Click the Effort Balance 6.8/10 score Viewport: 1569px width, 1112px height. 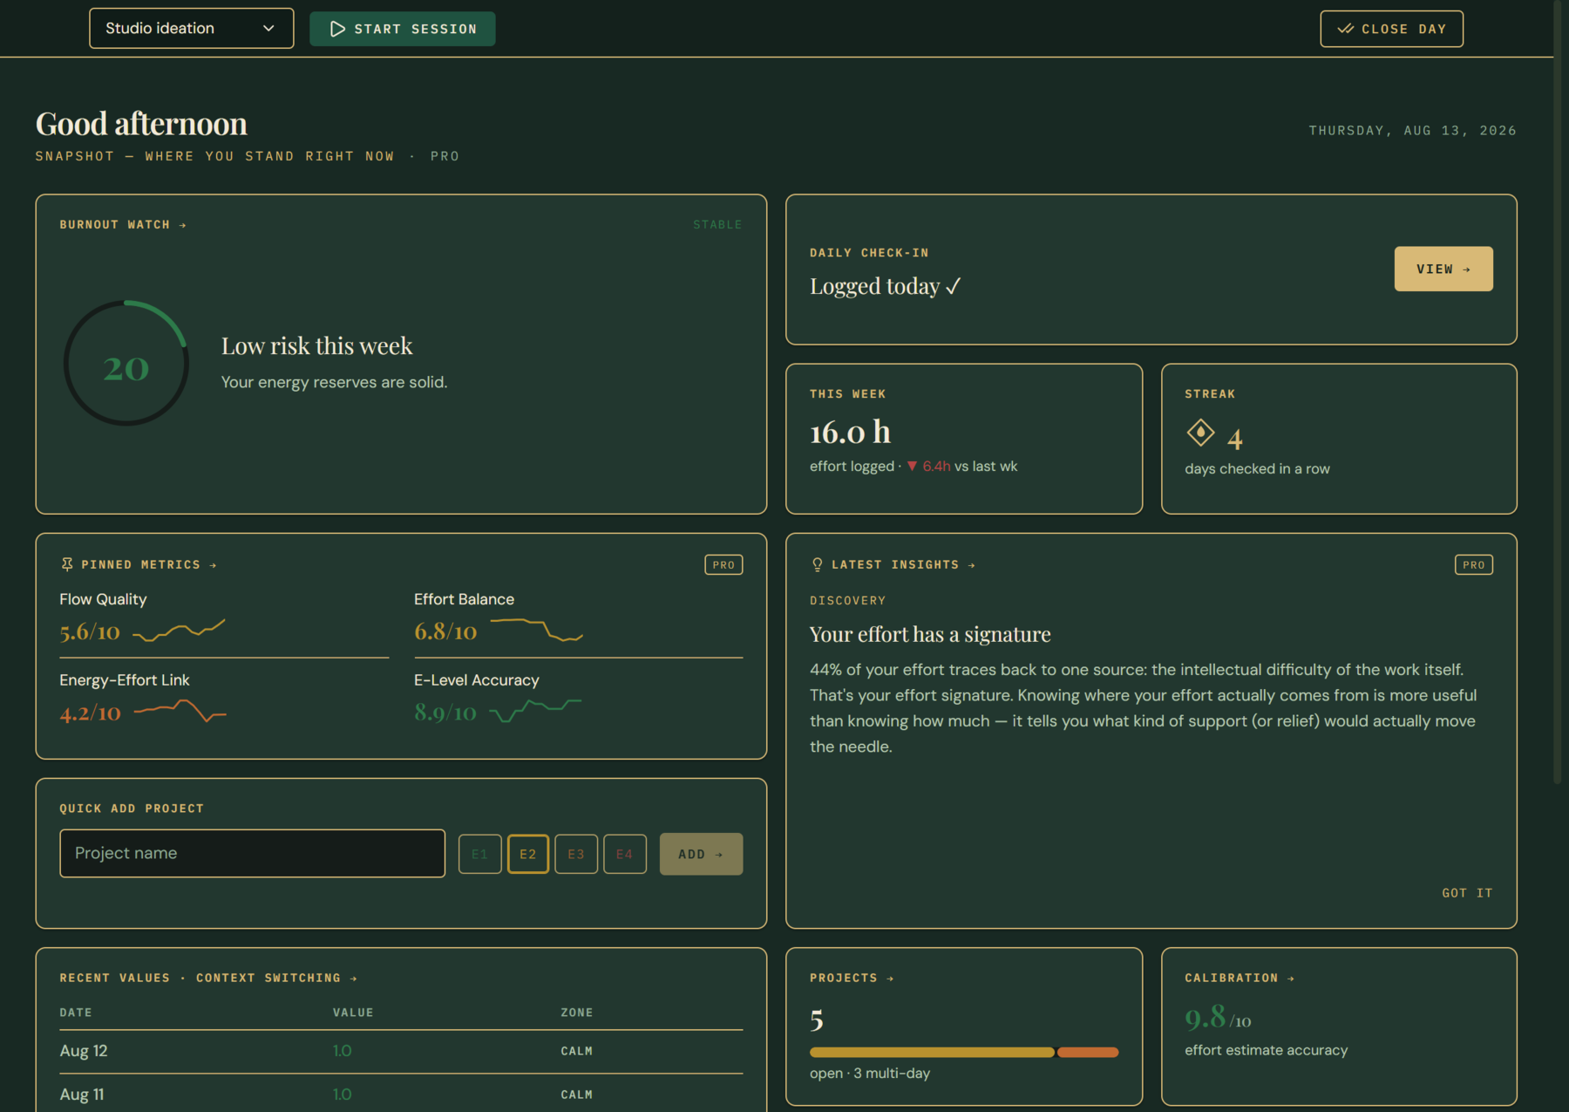click(445, 631)
